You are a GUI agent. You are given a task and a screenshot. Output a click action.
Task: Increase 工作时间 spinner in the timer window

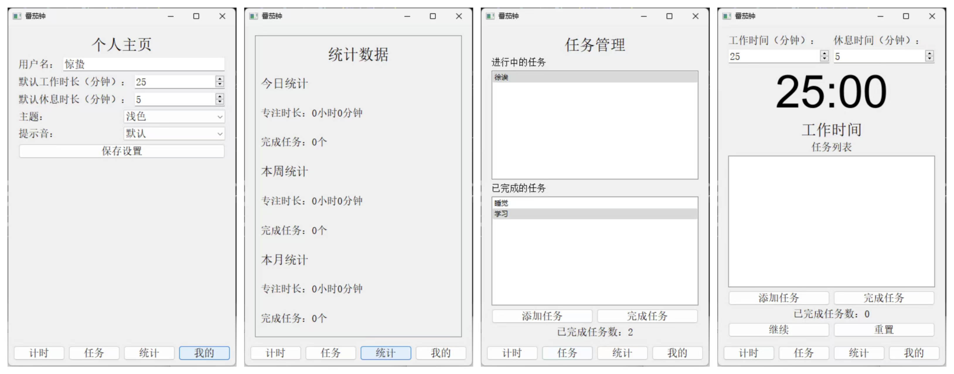click(824, 54)
